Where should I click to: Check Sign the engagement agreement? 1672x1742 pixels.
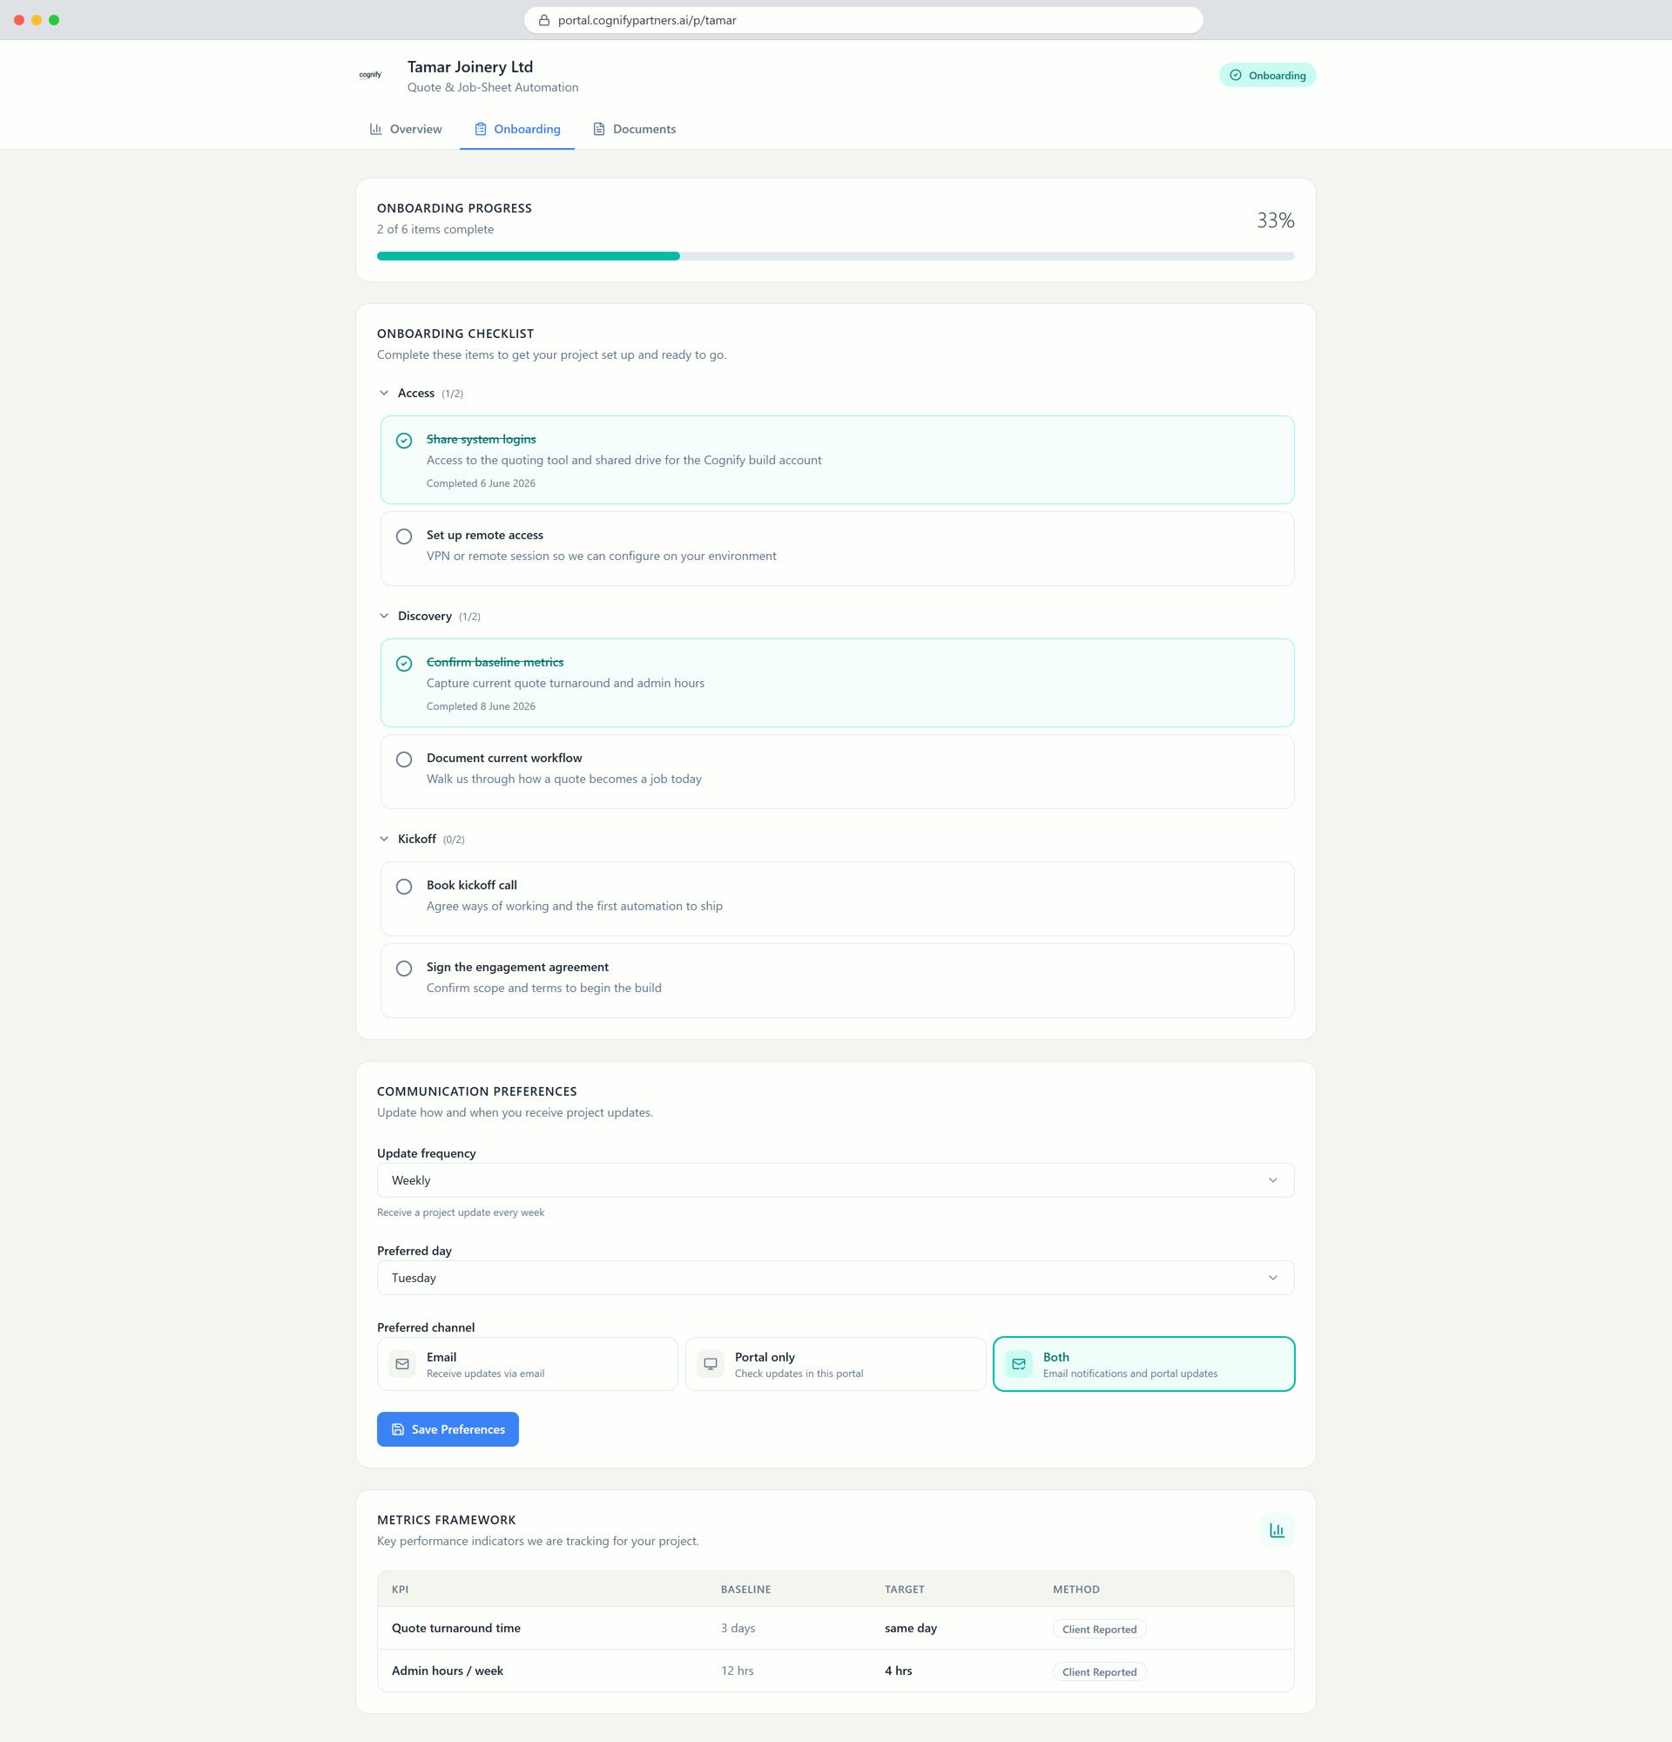click(404, 969)
